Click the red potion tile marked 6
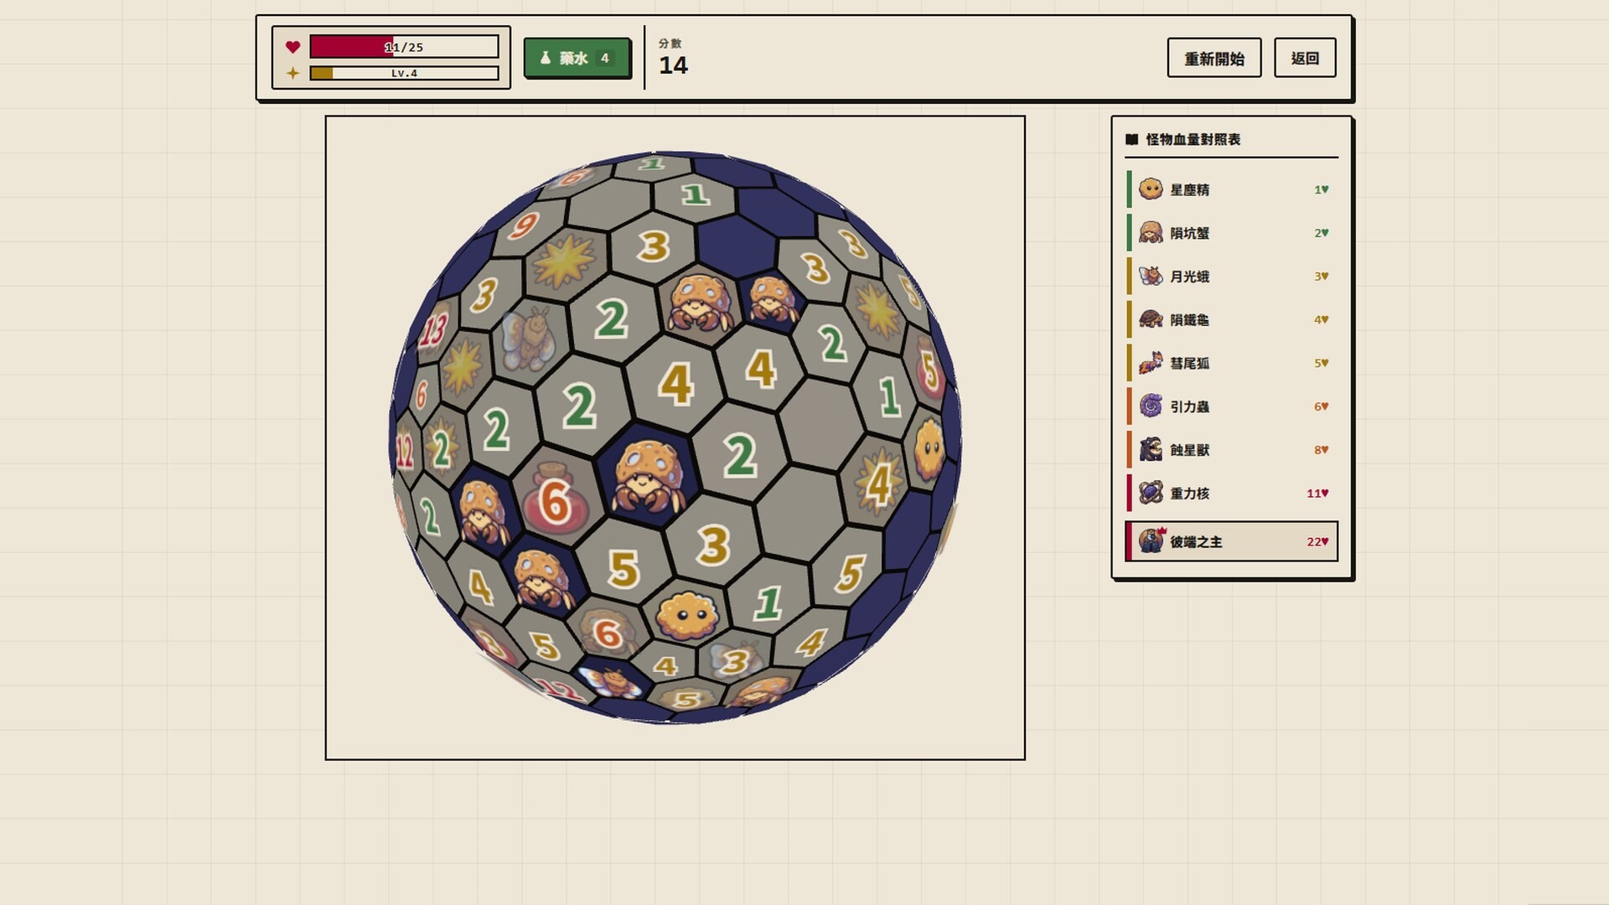 [x=554, y=500]
